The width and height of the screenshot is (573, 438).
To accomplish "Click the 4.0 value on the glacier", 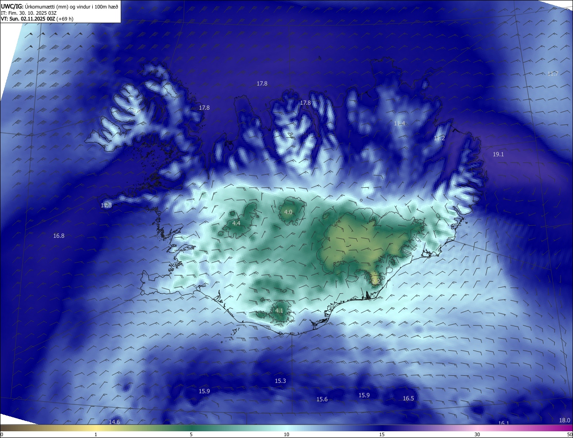I will click(x=288, y=212).
